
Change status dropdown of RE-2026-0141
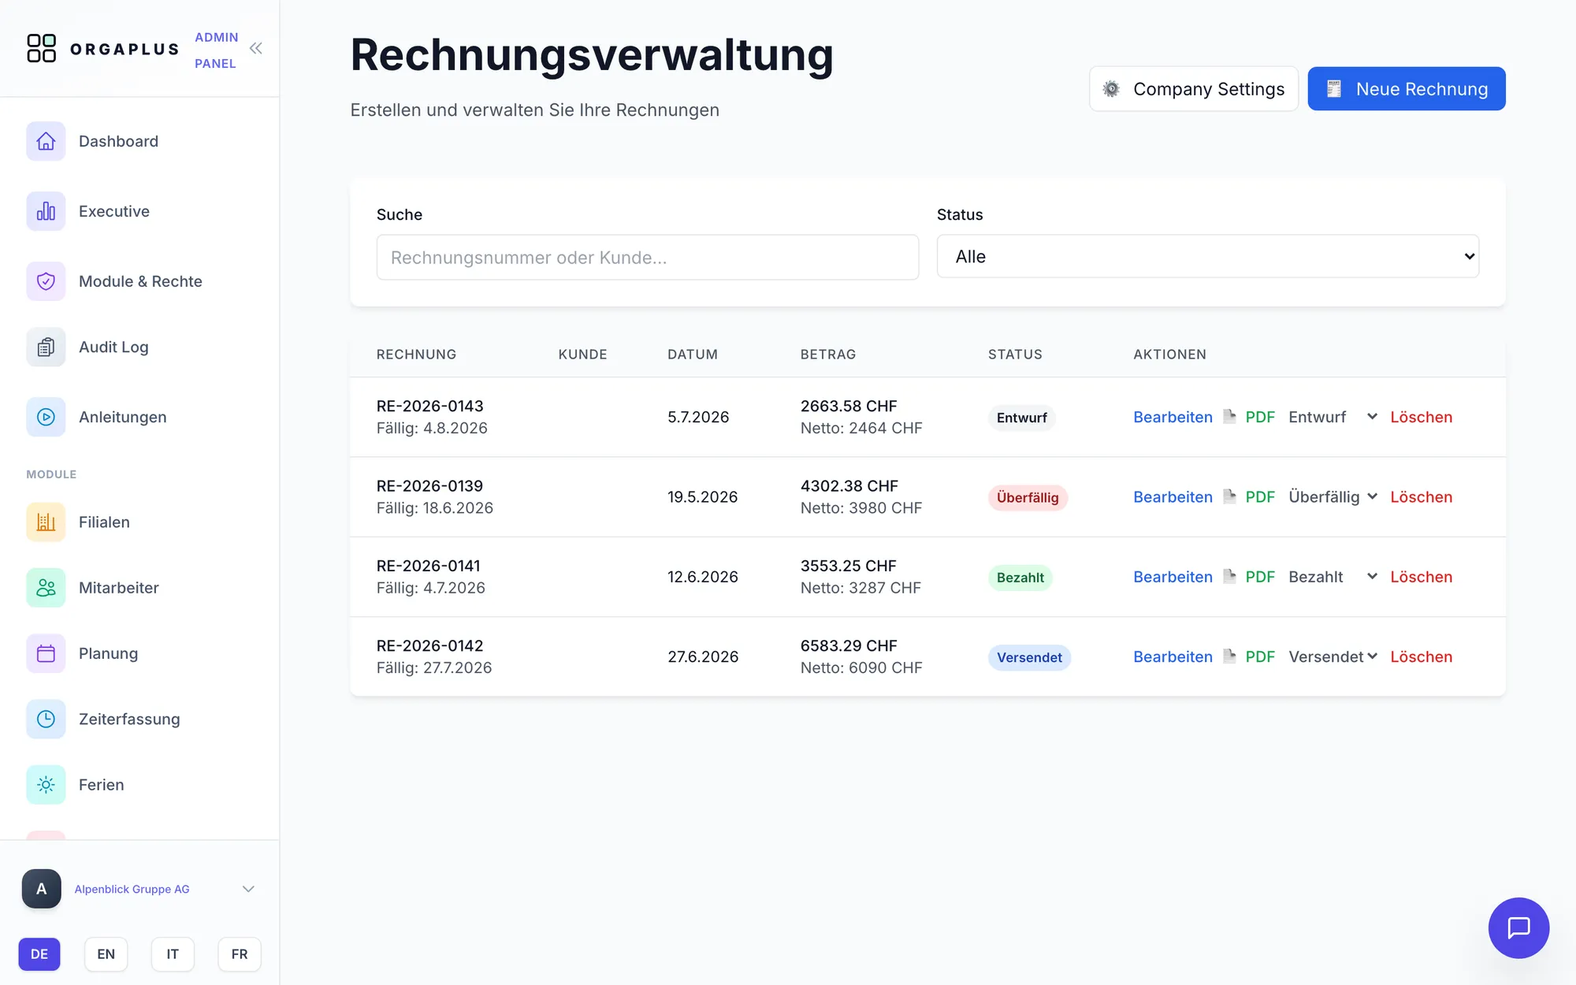click(1333, 577)
